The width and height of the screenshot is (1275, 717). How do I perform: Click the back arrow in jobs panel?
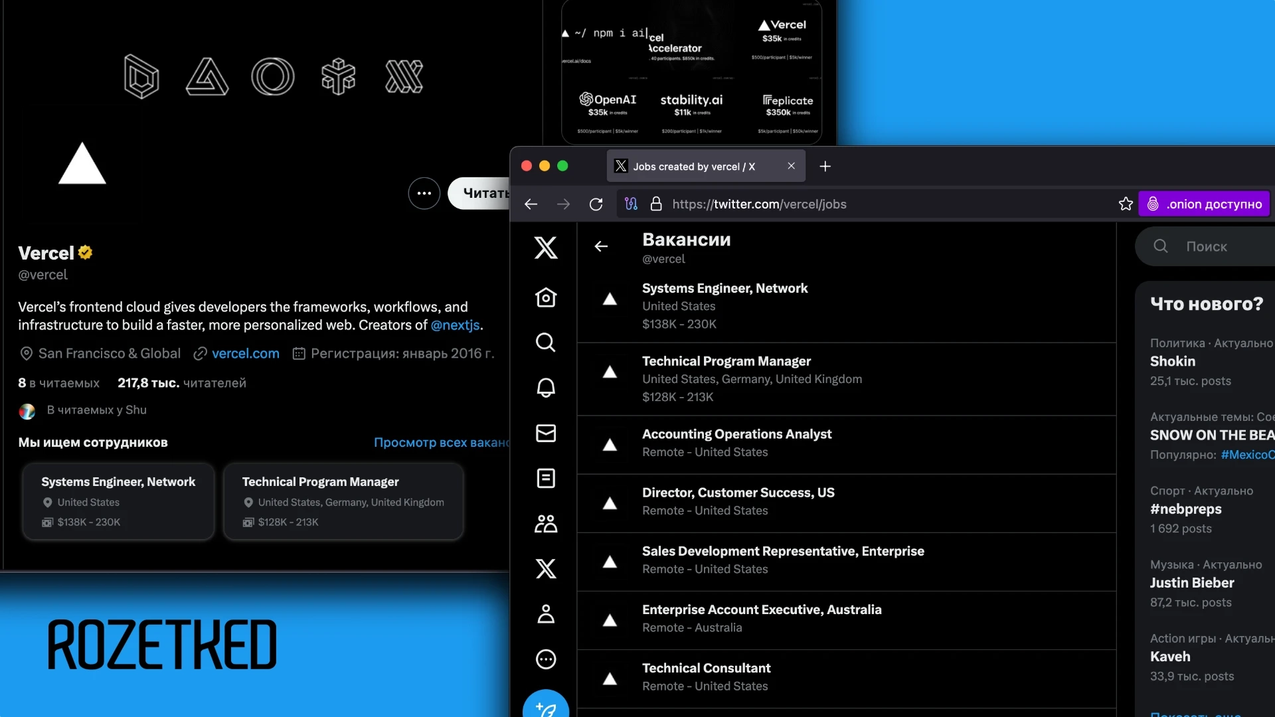[x=602, y=247]
